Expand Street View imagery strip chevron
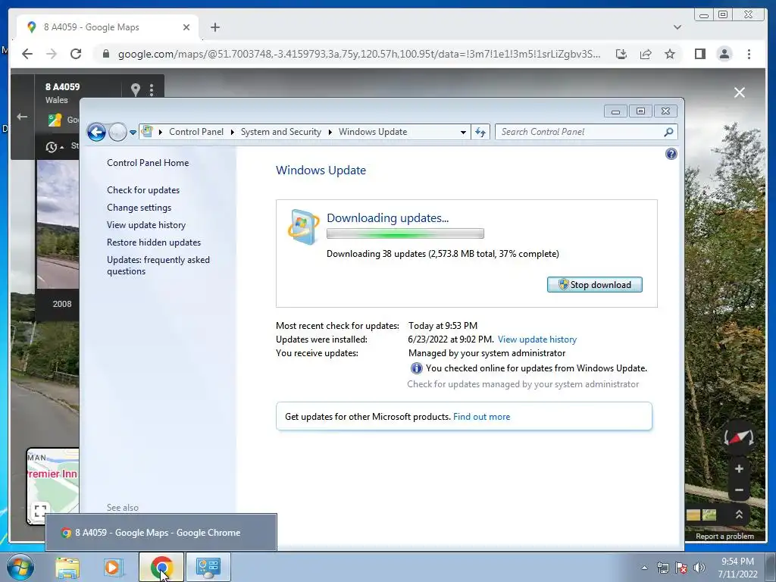This screenshot has height=582, width=776. 739,515
